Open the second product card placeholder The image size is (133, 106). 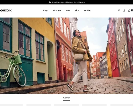coord(39,105)
